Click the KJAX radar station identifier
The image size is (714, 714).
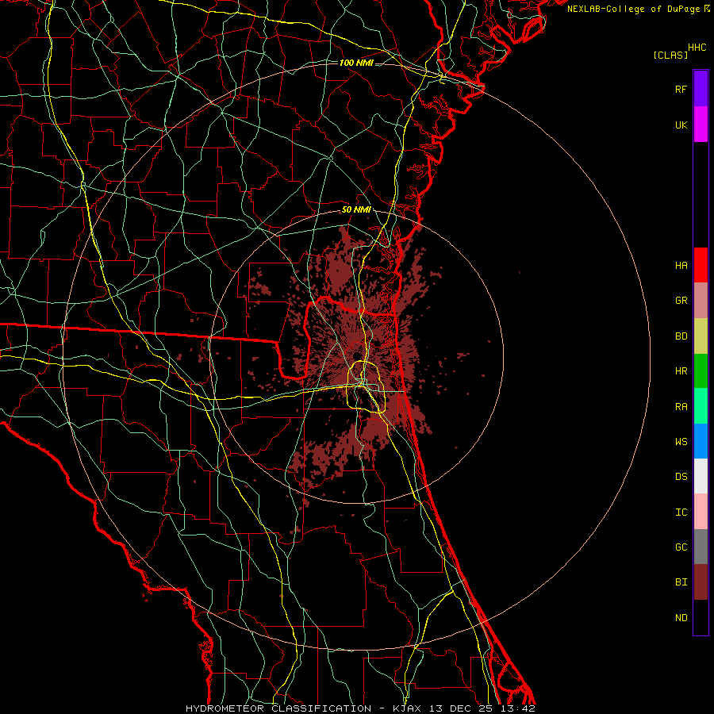[409, 708]
